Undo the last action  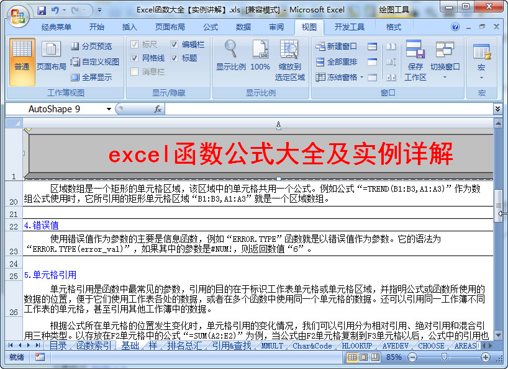coord(55,11)
